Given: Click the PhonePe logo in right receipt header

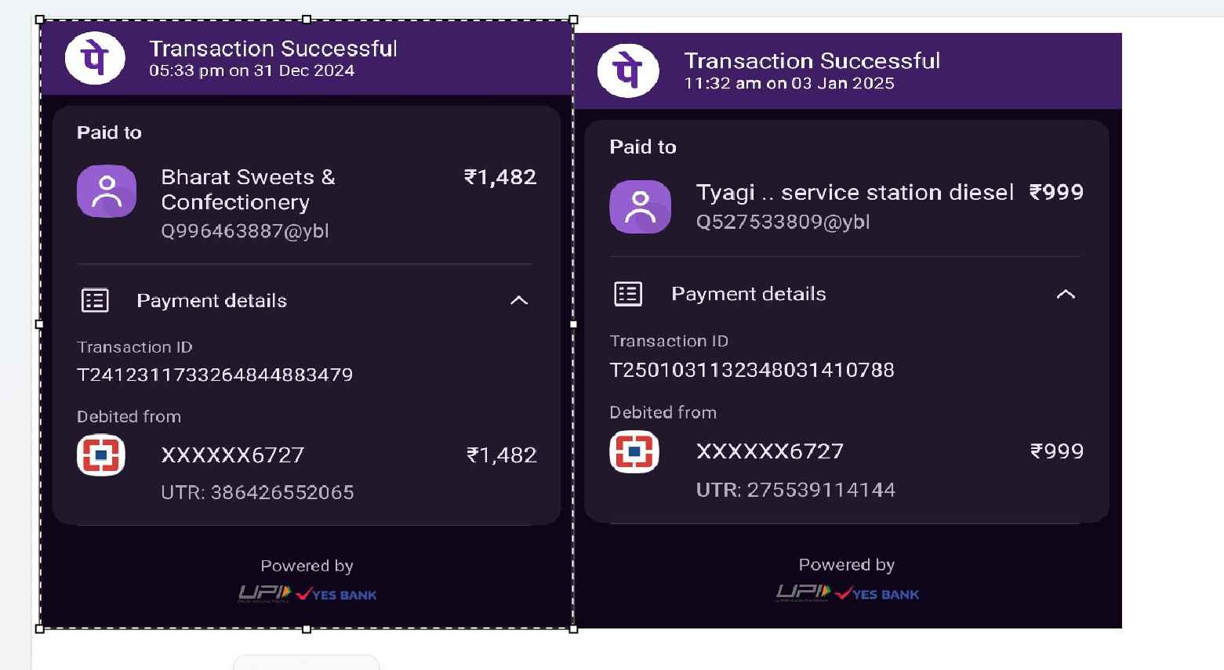Looking at the screenshot, I should tap(628, 71).
